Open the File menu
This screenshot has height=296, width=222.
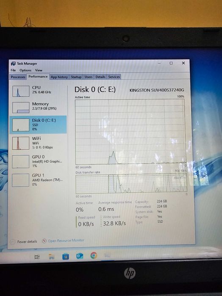point(13,70)
